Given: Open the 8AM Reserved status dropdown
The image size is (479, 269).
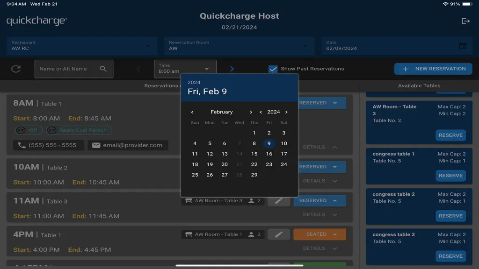Looking at the screenshot, I should pyautogui.click(x=320, y=103).
